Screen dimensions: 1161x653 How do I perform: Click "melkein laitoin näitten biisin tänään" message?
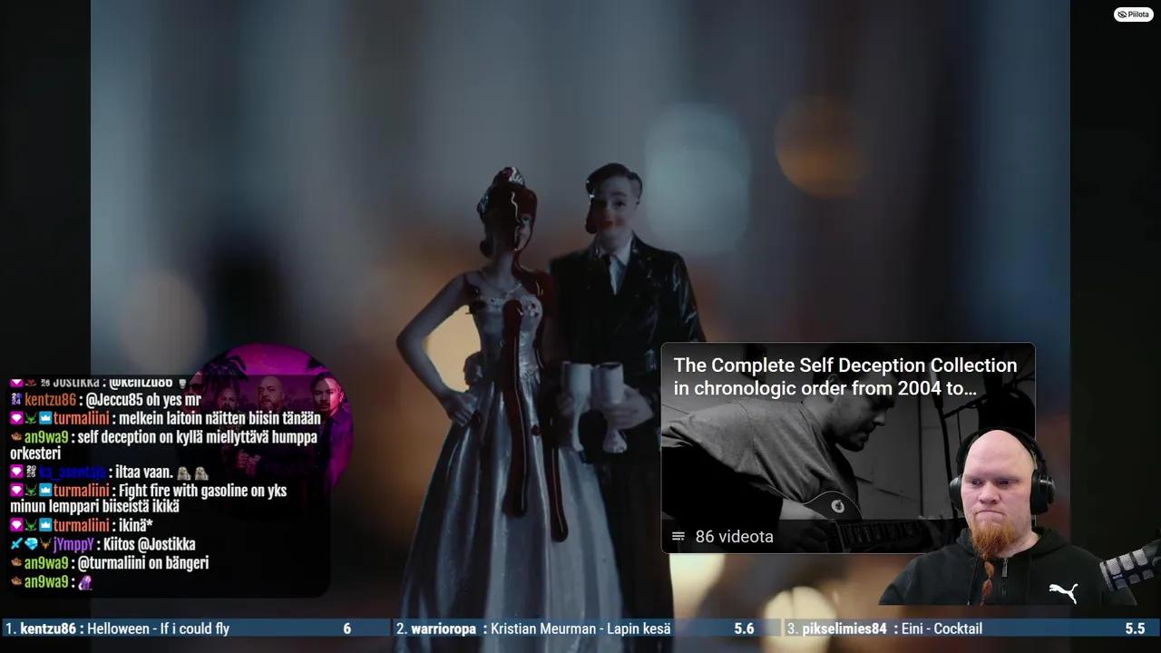(220, 419)
